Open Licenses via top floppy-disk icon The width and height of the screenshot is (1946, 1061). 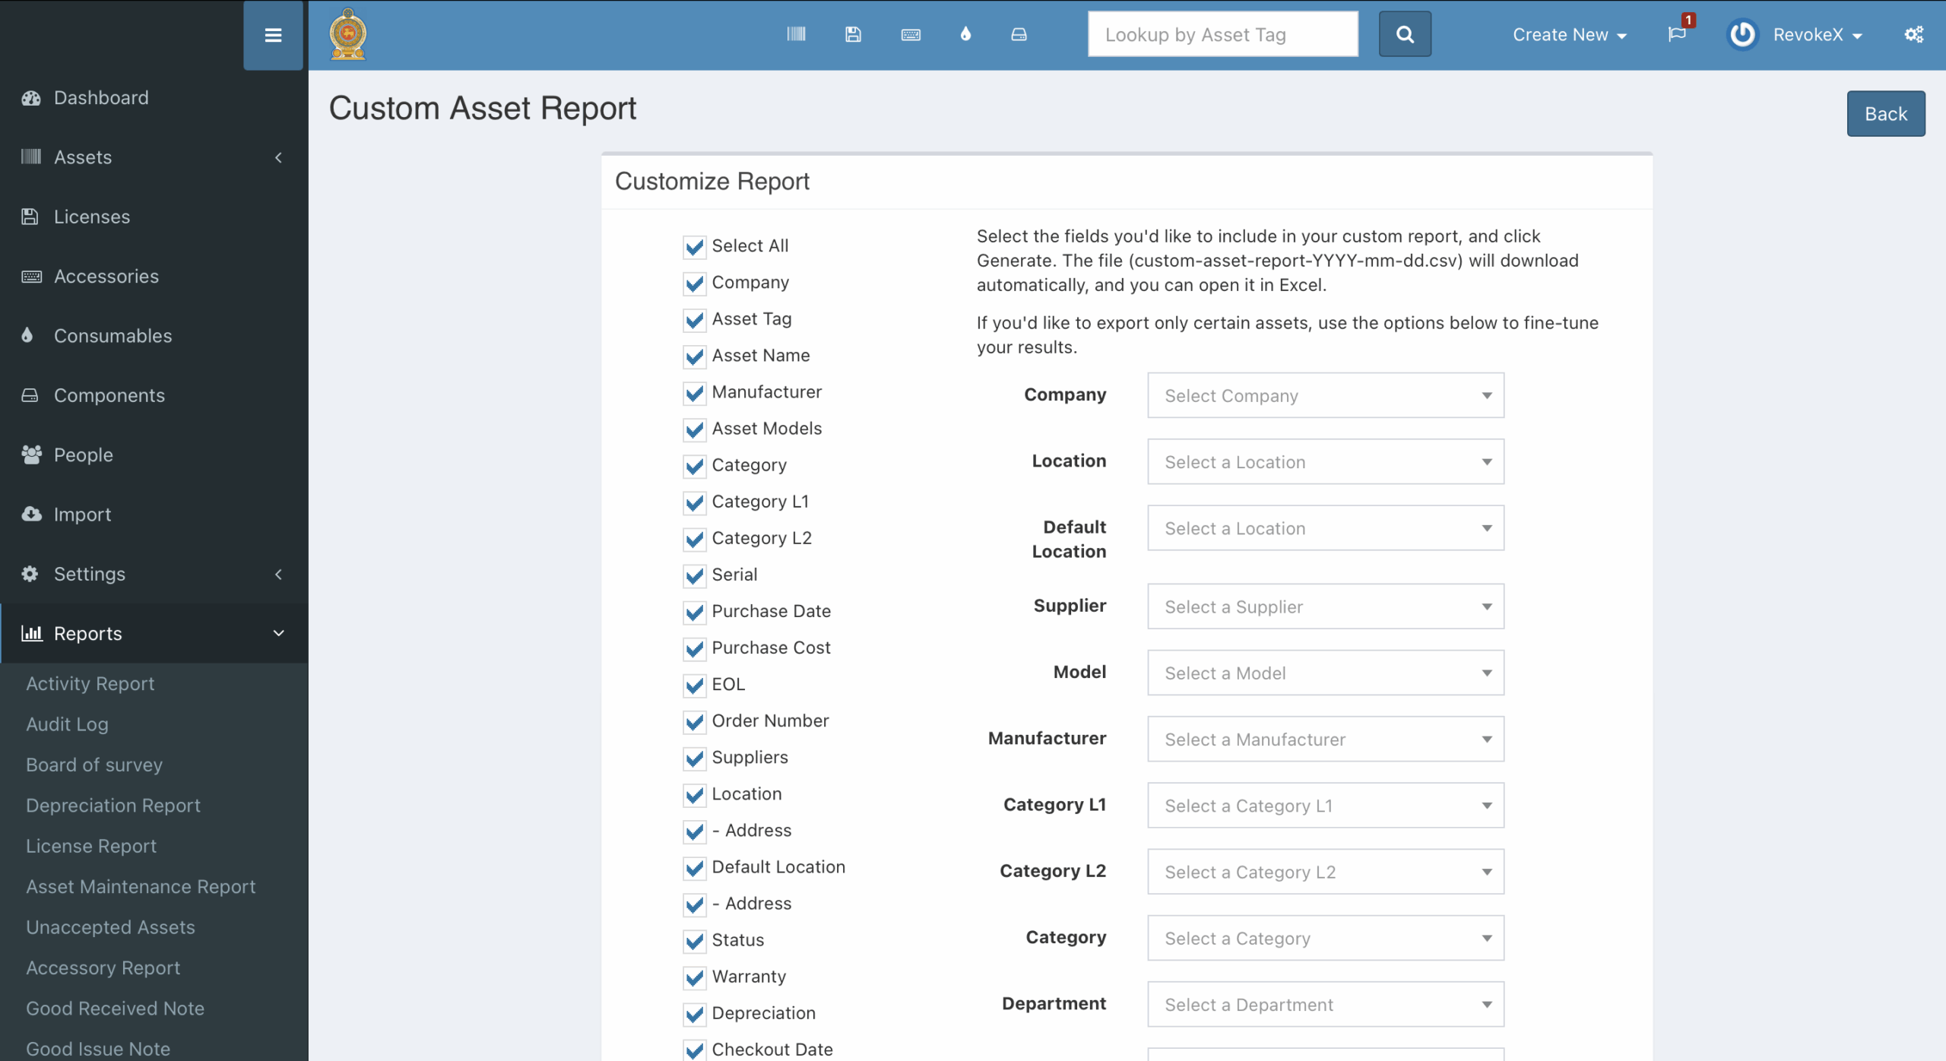tap(853, 34)
